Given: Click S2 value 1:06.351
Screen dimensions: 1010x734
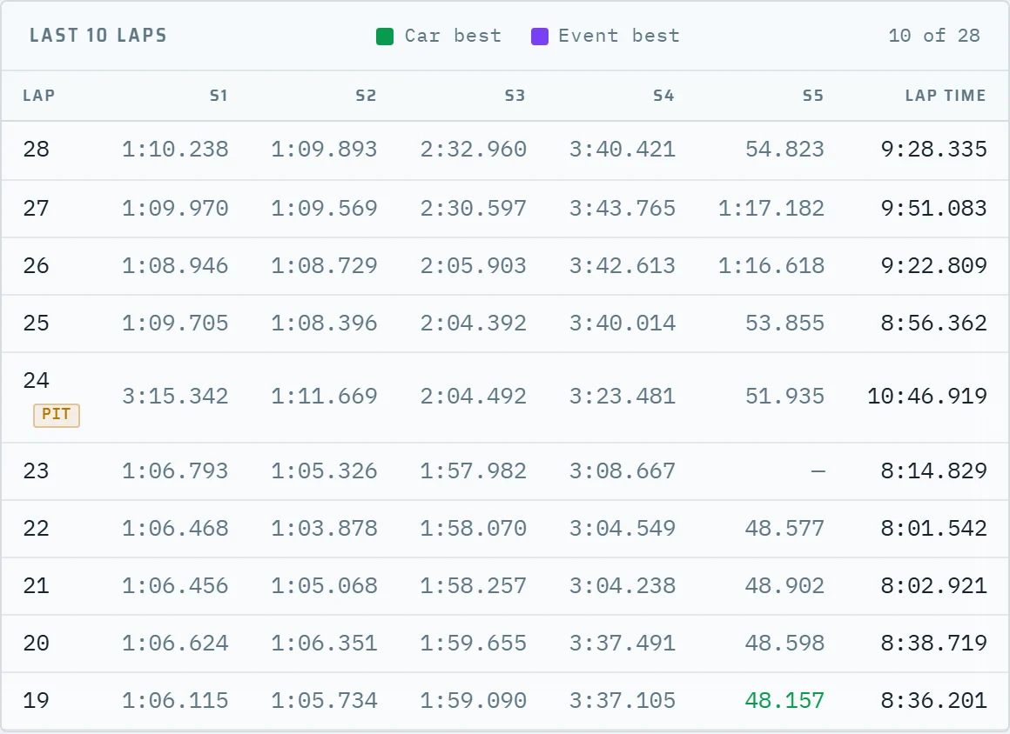Looking at the screenshot, I should (x=324, y=644).
